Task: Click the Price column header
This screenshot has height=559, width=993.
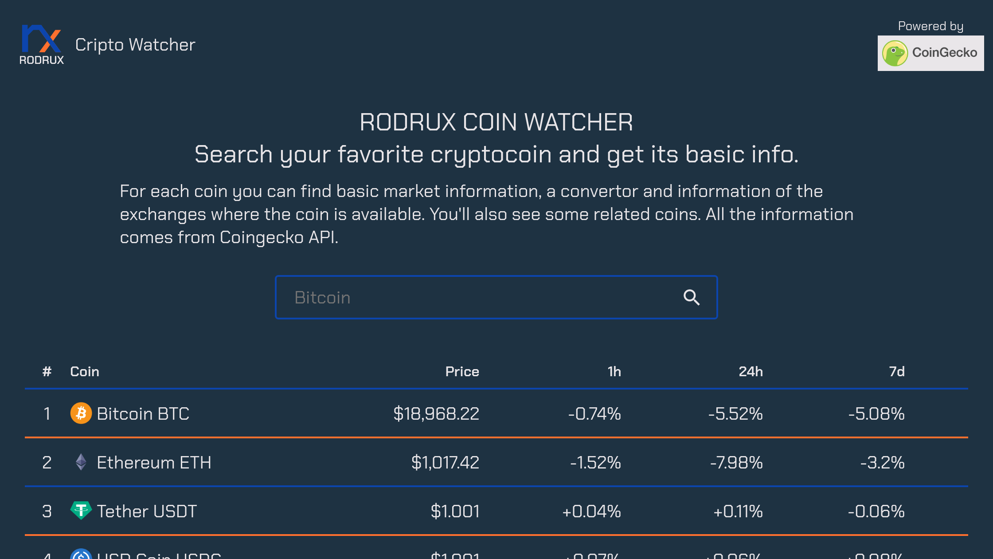Action: click(462, 371)
